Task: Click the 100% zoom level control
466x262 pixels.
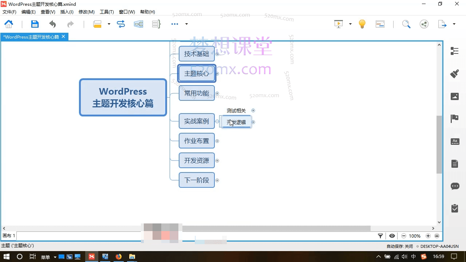Action: point(415,236)
